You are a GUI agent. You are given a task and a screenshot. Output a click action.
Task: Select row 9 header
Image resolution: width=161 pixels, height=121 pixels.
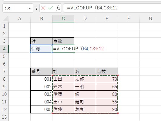pos(4,87)
